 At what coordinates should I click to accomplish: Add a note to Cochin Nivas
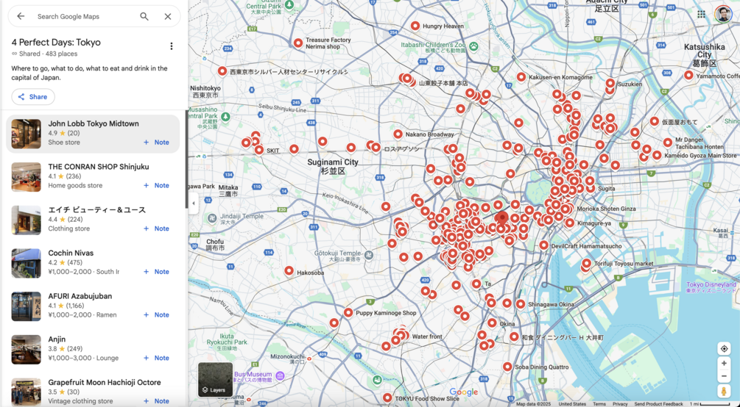(156, 272)
